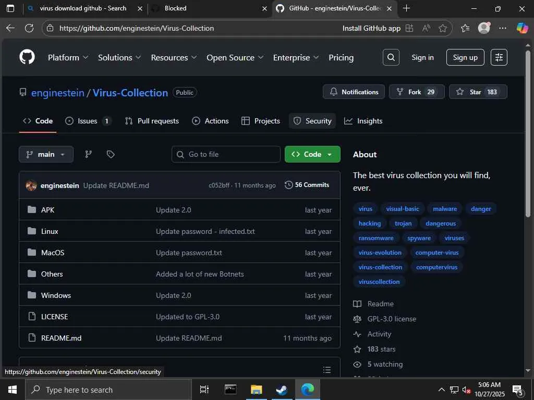Click the Install GitHub app icon
Screen dimensions: 534x400
(409, 28)
